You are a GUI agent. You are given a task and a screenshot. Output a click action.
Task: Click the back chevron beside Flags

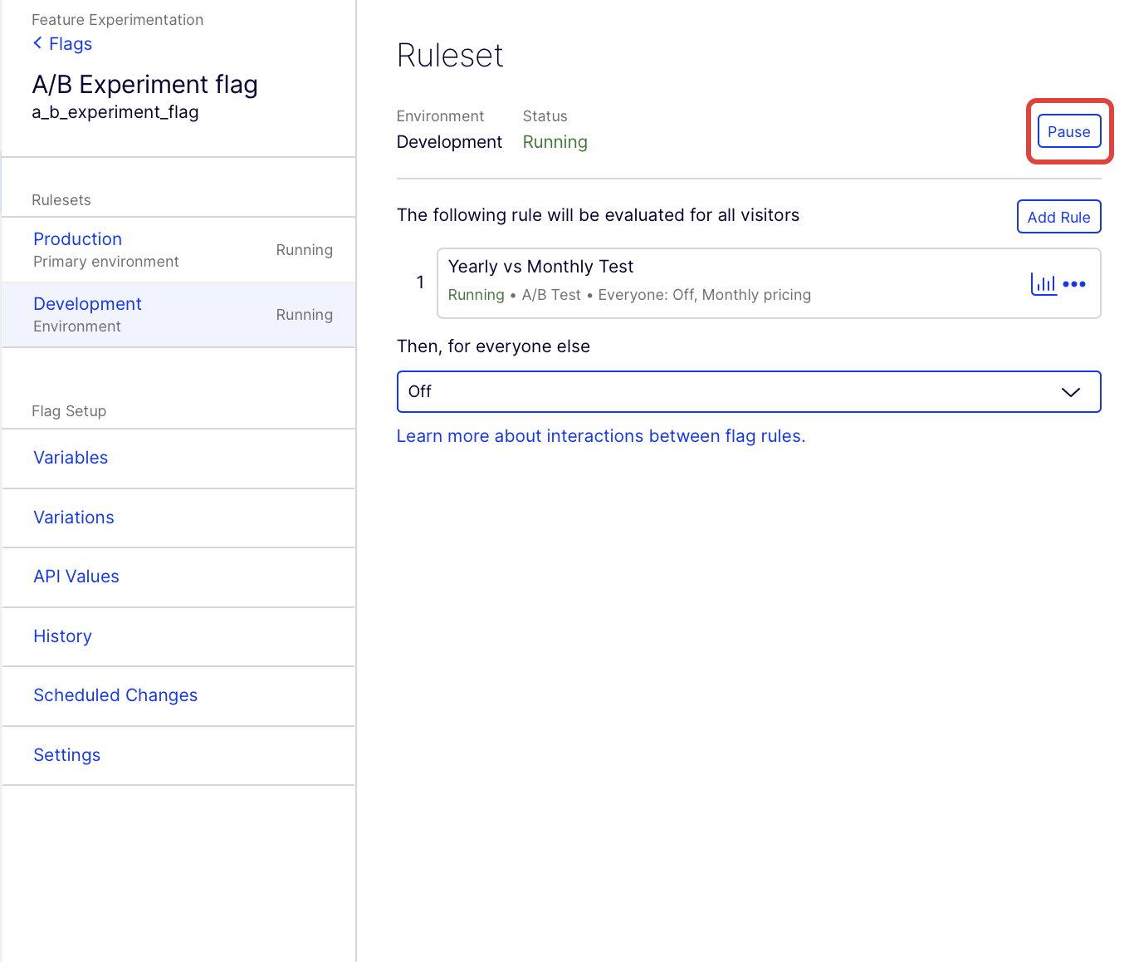[x=37, y=43]
